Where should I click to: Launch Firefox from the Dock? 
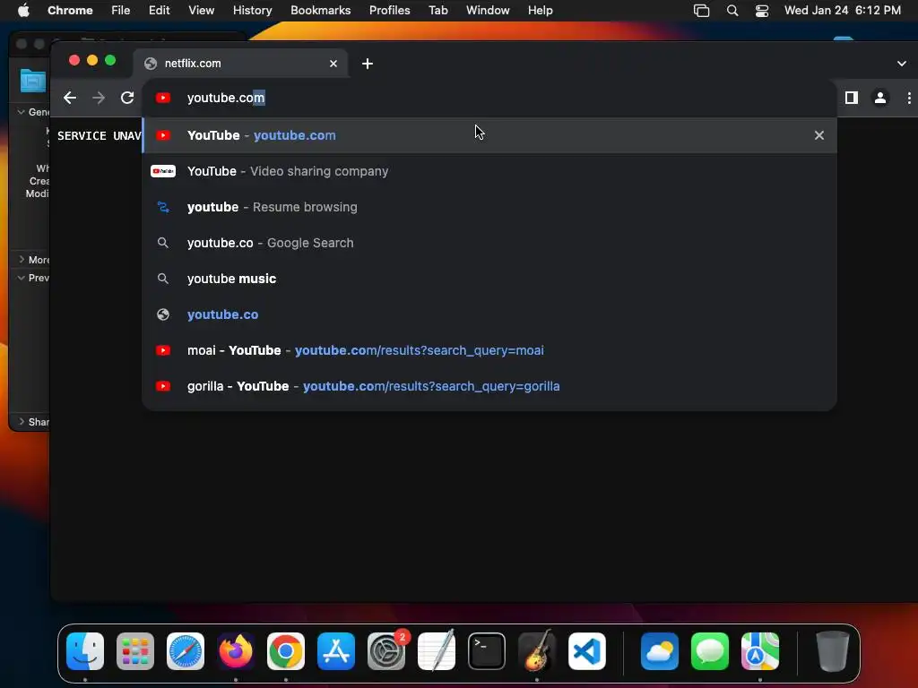coord(236,650)
